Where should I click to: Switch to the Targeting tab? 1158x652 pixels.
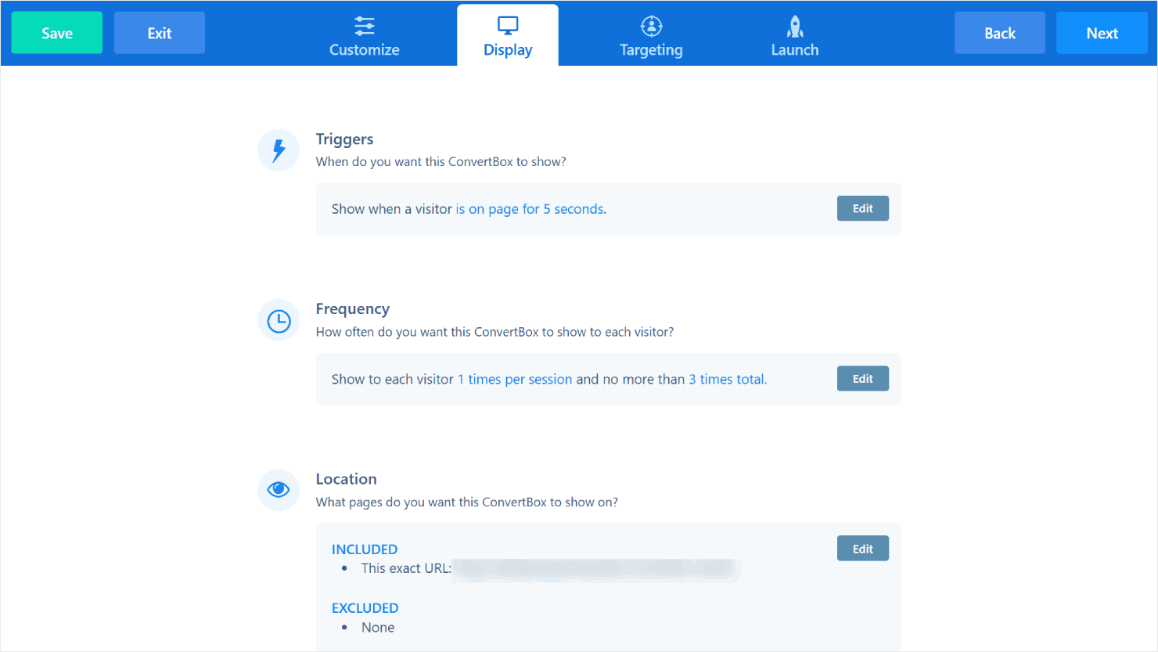tap(651, 49)
